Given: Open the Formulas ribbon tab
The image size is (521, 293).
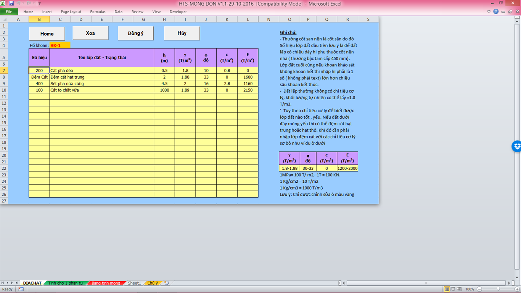Looking at the screenshot, I should (98, 12).
